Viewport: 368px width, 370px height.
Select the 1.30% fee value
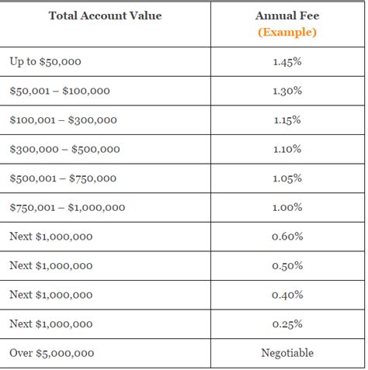(287, 91)
